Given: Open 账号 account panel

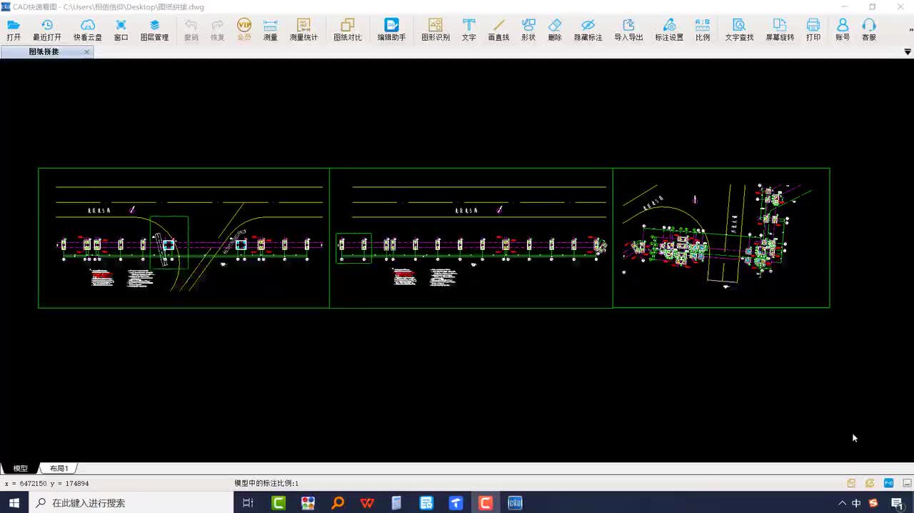Looking at the screenshot, I should point(843,30).
